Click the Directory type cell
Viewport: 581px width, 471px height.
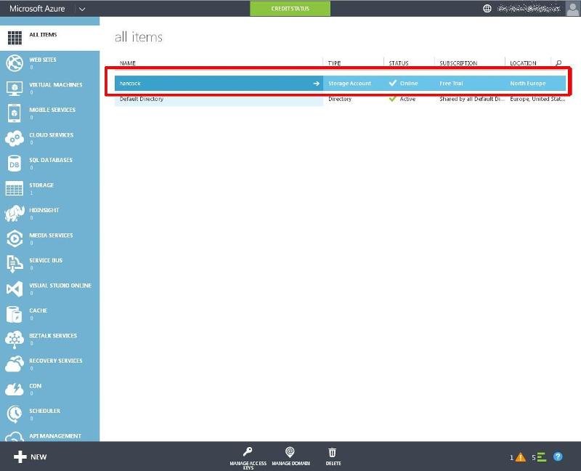pyautogui.click(x=340, y=99)
